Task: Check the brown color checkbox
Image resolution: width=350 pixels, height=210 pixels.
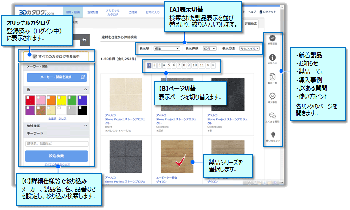Action: (x=38, y=108)
